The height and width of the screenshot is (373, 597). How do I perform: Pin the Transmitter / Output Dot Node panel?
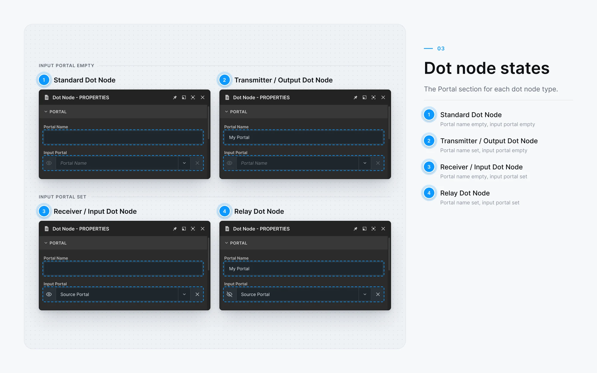click(356, 98)
